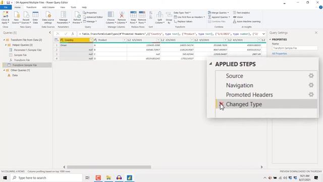
Task: Switch to the Add Column tab
Action: [48, 7]
